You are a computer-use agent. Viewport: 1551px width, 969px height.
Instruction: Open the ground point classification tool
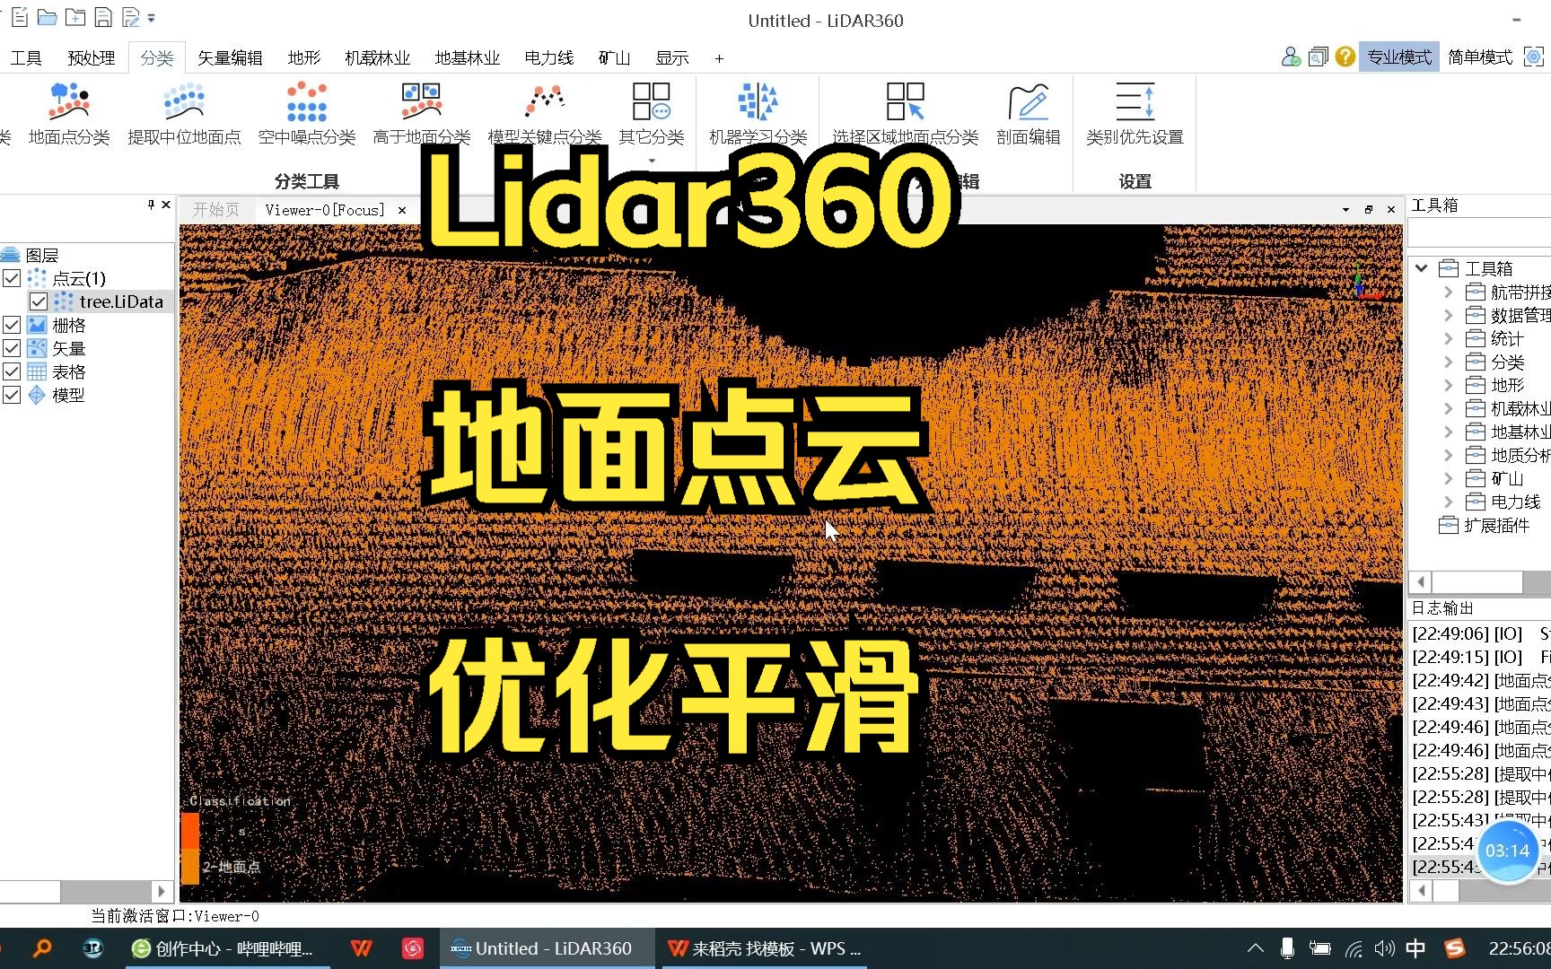(x=69, y=114)
